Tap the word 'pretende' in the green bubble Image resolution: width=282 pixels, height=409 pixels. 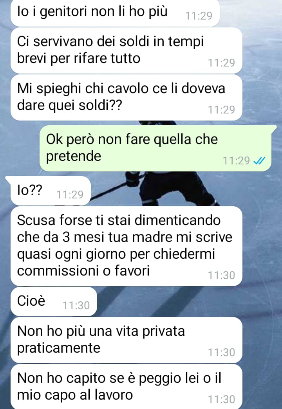(x=74, y=157)
